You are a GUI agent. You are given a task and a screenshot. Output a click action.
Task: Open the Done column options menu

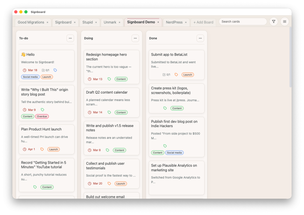(x=200, y=38)
